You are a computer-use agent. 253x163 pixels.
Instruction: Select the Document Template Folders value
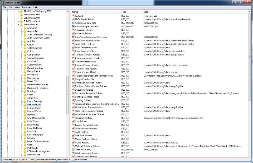(89, 93)
